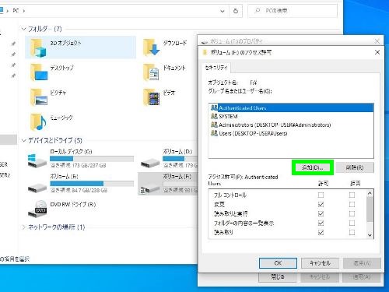The width and height of the screenshot is (389, 292).
Task: Click the permissions list scroll-down arrow
Action: point(370,235)
